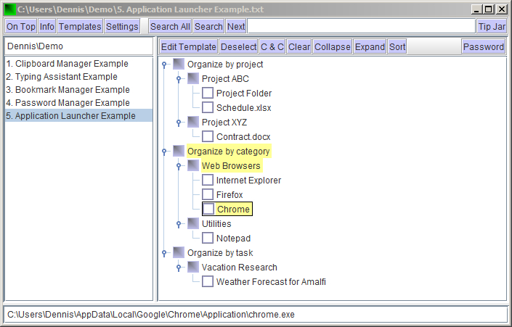Click the gray folder icon beside Organize by task
Image resolution: width=512 pixels, height=327 pixels.
pyautogui.click(x=179, y=252)
